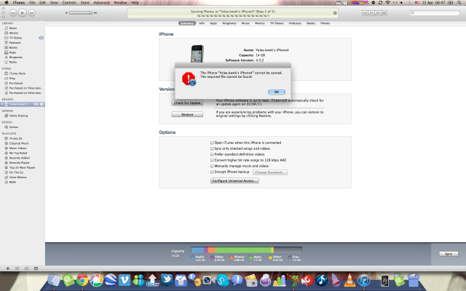Screen dimensions: 466x291
Task: Switch to album list view button
Action: click(x=371, y=13)
